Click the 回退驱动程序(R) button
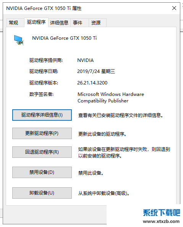The height and width of the screenshot is (227, 183). [42, 152]
